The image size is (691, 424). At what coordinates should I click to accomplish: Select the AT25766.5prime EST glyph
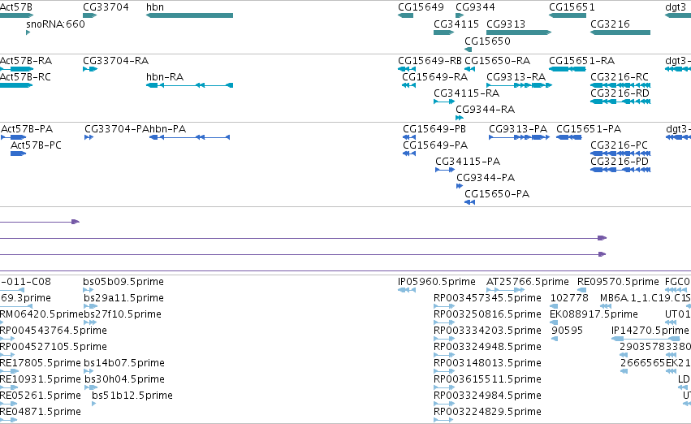(x=506, y=290)
